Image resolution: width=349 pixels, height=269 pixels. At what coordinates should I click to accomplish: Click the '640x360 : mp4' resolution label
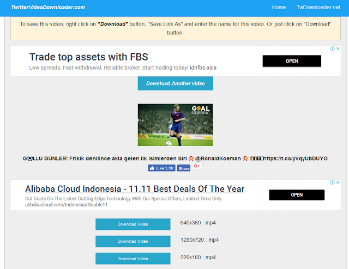pos(198,223)
